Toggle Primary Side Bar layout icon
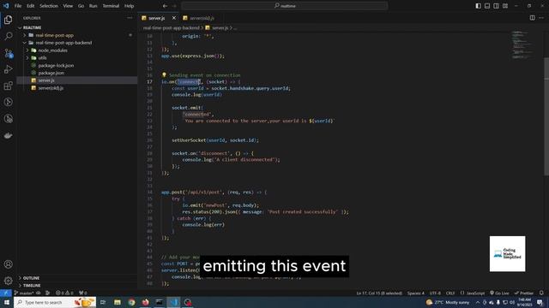549x308 pixels. 479,6
